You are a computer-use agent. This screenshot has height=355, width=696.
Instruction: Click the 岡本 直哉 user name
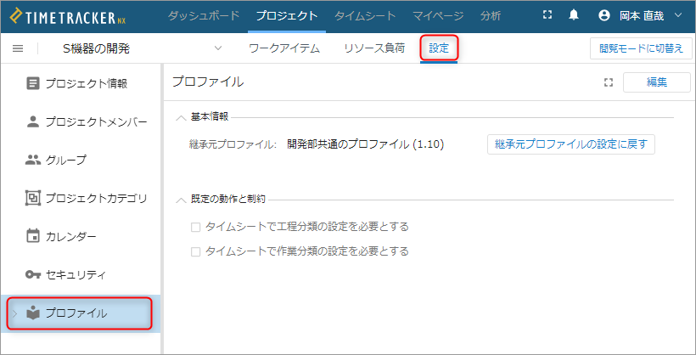pos(642,16)
